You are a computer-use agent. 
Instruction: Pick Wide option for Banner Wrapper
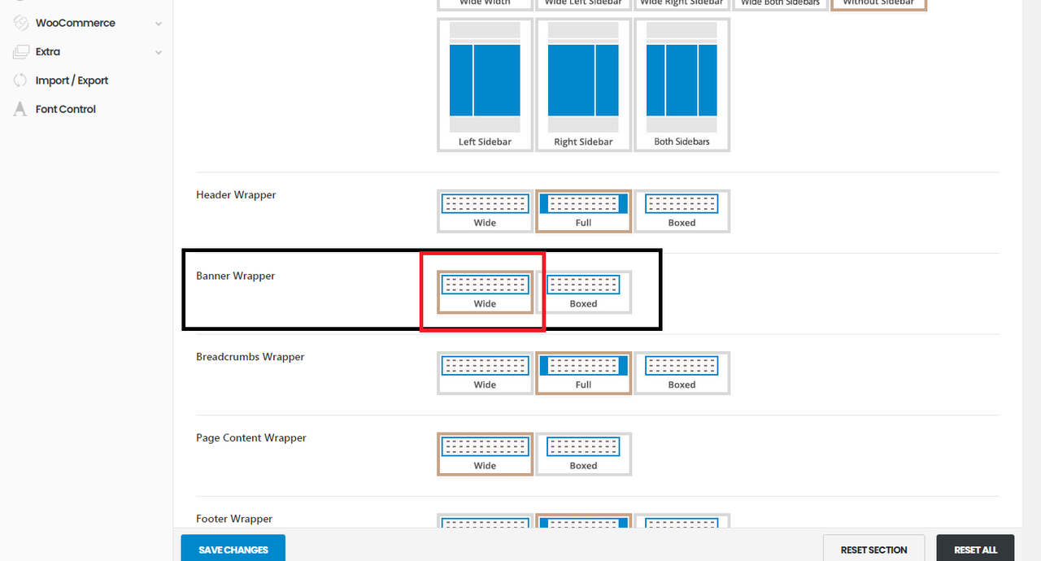pyautogui.click(x=485, y=292)
